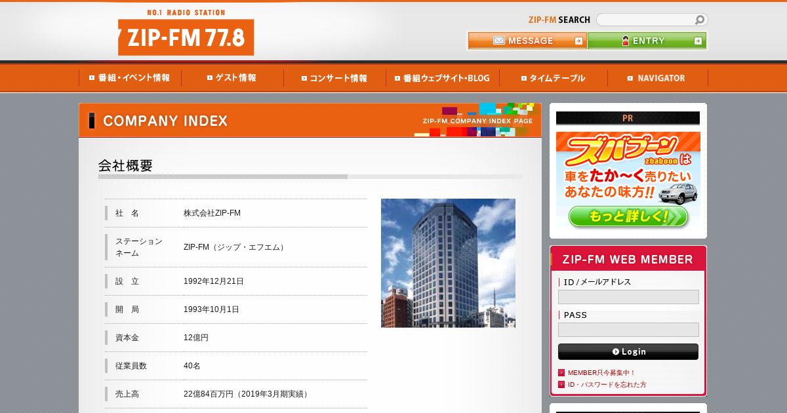
Task: Open the ENTRY button
Action: pyautogui.click(x=647, y=41)
